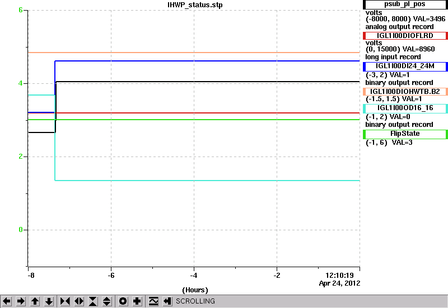Click the plus toolbar icon
Screen dimensions: 448x308
[137, 301]
